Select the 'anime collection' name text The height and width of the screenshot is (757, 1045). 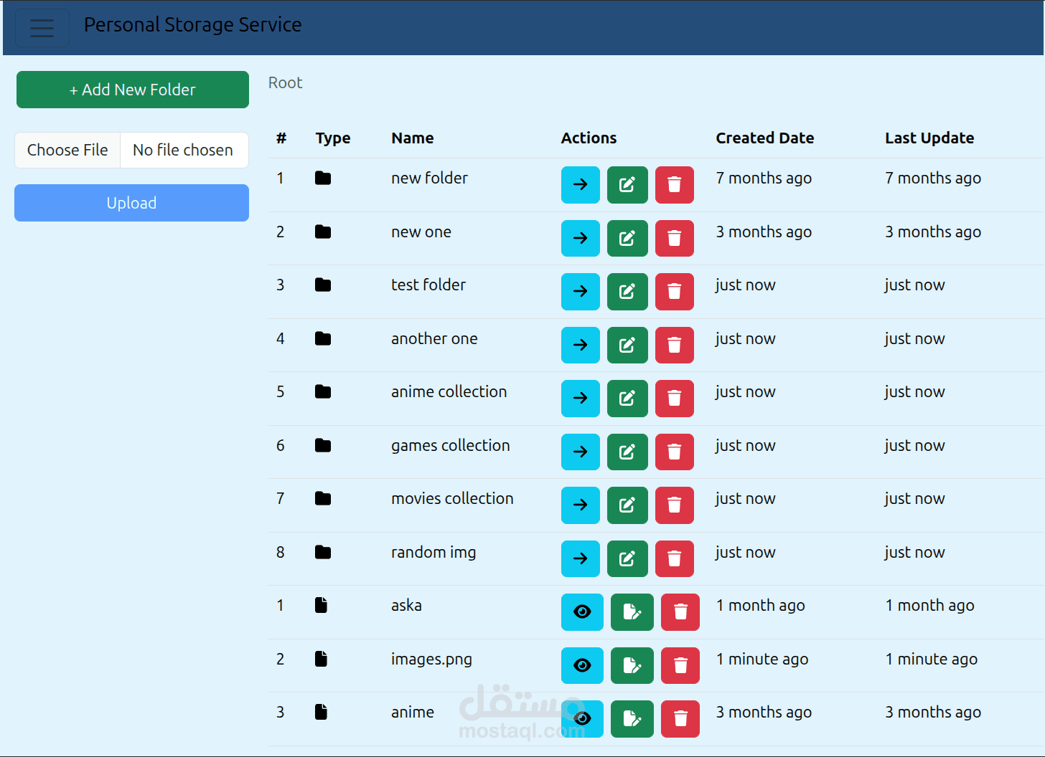(449, 391)
